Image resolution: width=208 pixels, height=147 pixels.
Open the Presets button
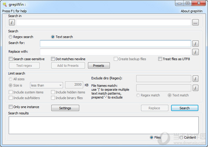99,65
